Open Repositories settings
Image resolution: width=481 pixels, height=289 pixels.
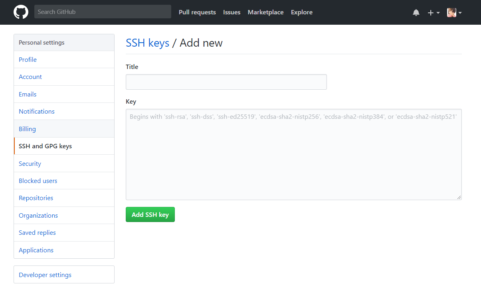coord(64,198)
